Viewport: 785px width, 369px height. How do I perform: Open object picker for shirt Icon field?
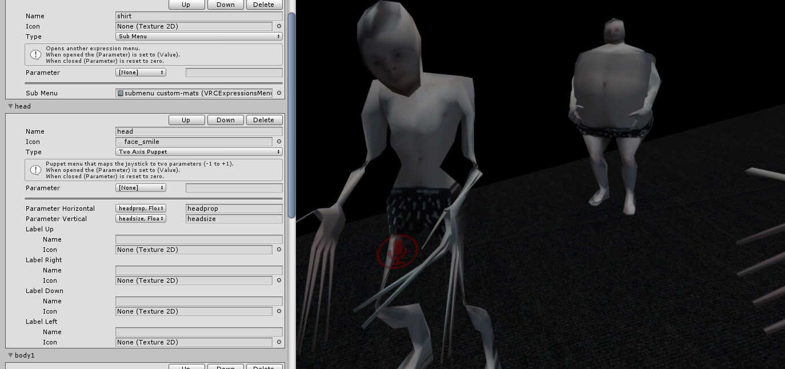tap(279, 26)
